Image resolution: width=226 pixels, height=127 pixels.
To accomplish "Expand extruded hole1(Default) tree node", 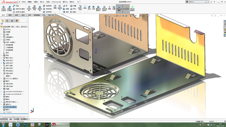I will 1,91.
